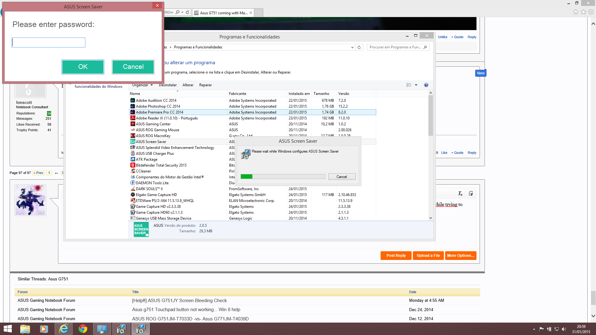The image size is (596, 335).
Task: Open the help icon in Programas window
Action: [x=426, y=85]
